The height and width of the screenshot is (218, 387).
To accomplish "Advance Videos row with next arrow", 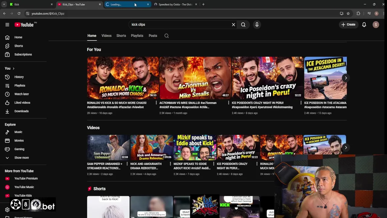I will [x=346, y=147].
